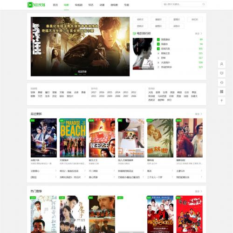Open the 大闹周岁 entry in ranking list

[x=165, y=62]
